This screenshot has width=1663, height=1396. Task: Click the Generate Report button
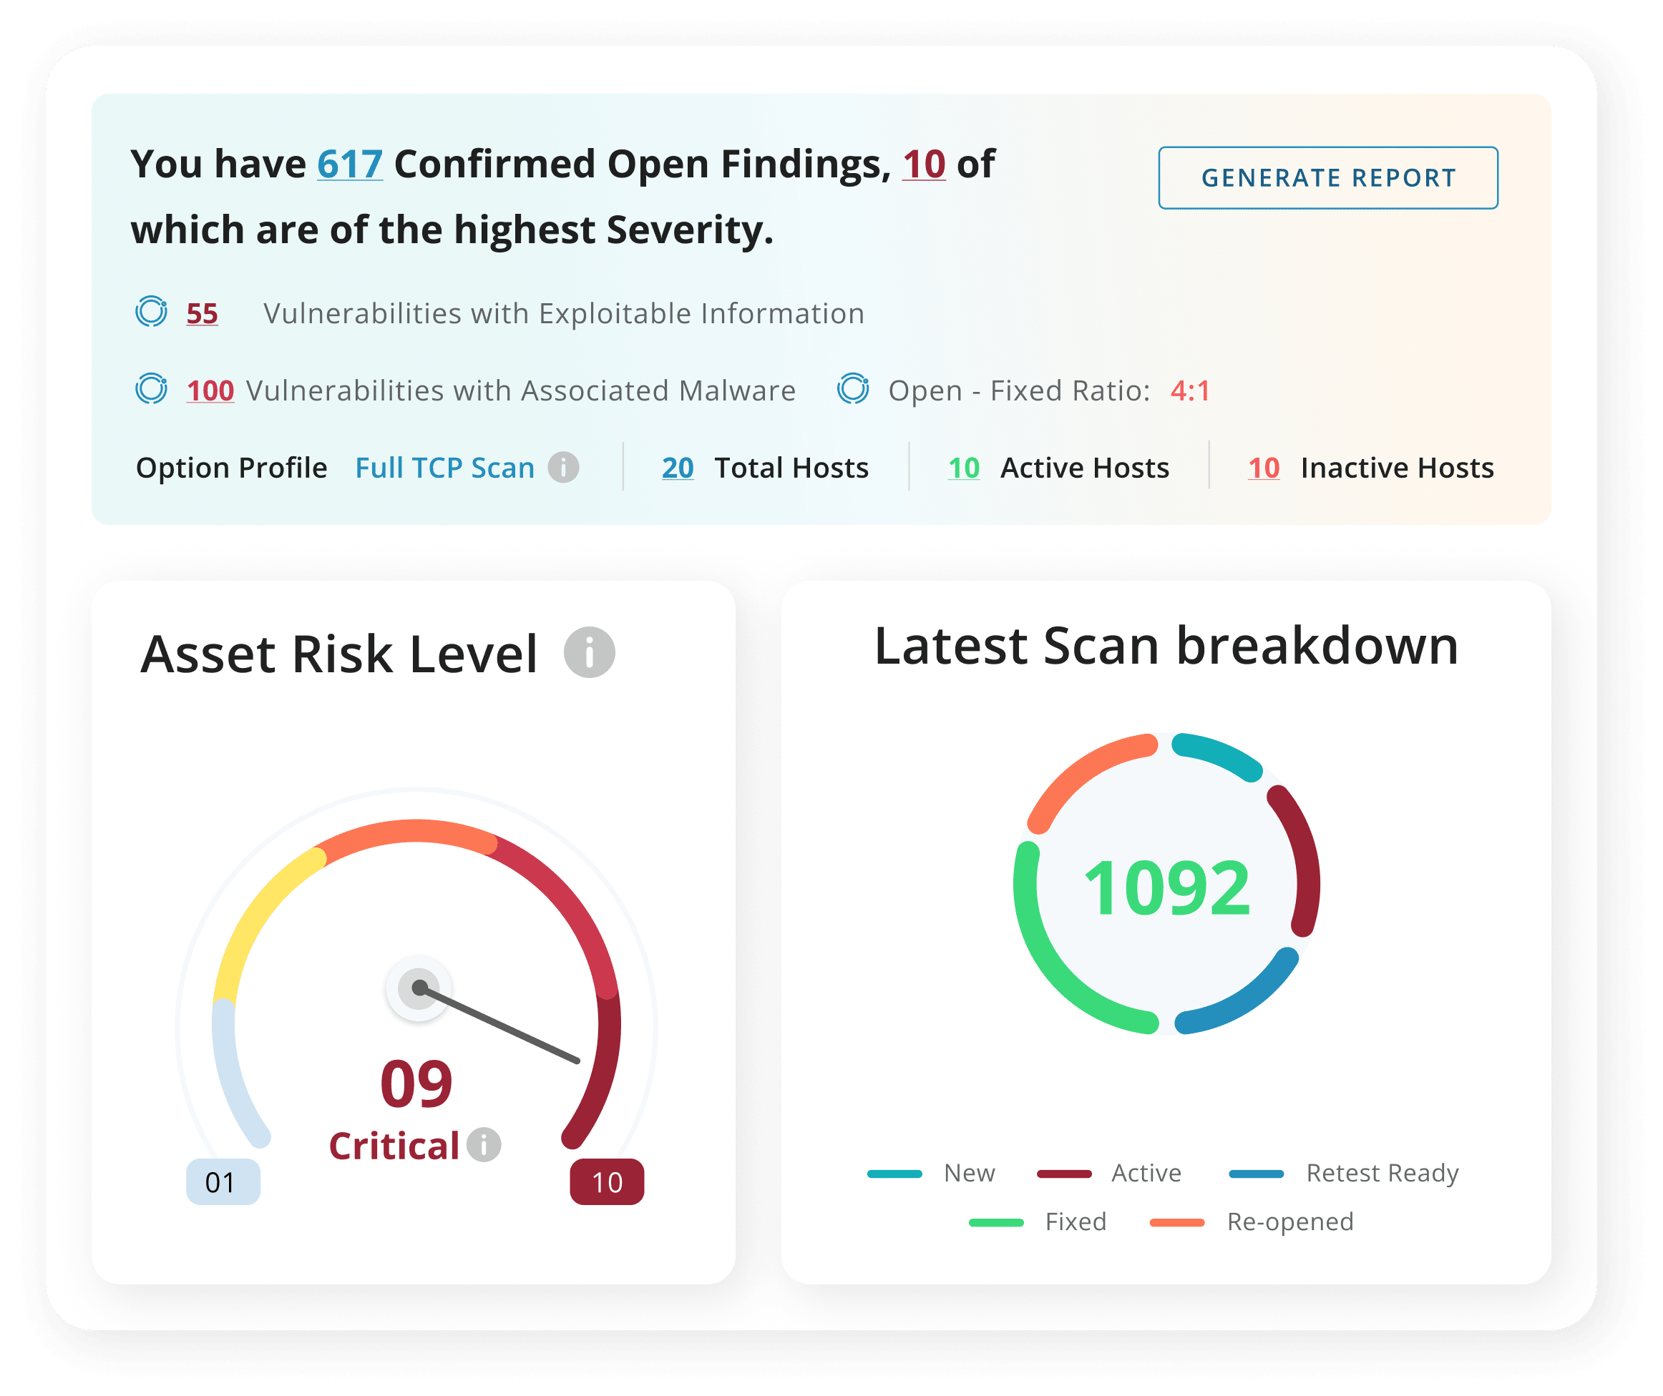[x=1328, y=178]
